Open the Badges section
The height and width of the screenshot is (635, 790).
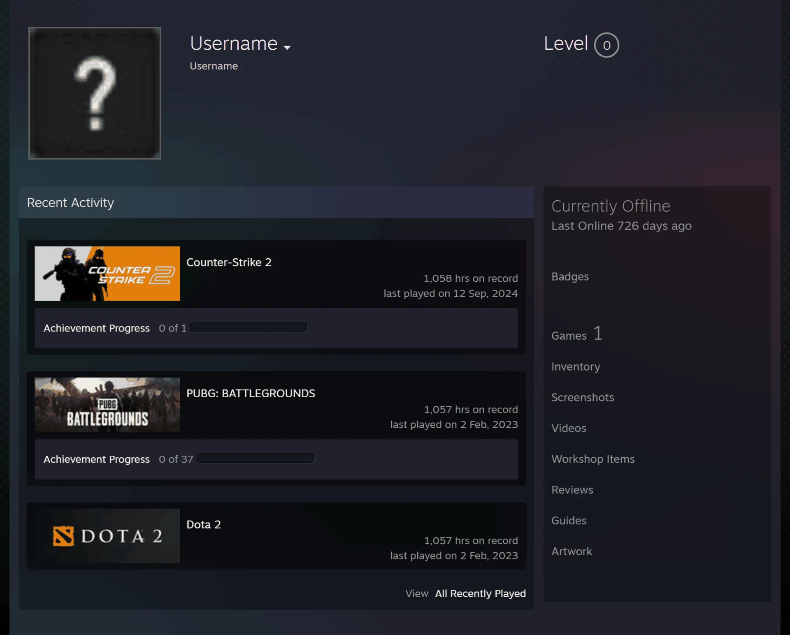(x=570, y=276)
